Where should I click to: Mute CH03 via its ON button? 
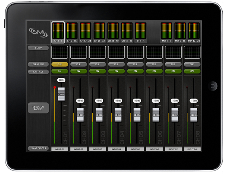tap(97, 71)
